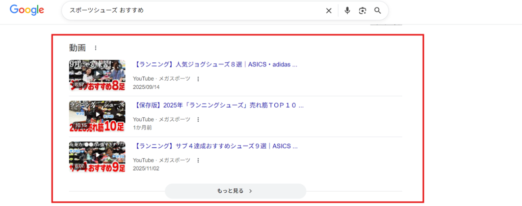Open the options menu for the 売れ筋TOP10 result
Viewport: 522px width, 206px height.
pyautogui.click(x=198, y=119)
